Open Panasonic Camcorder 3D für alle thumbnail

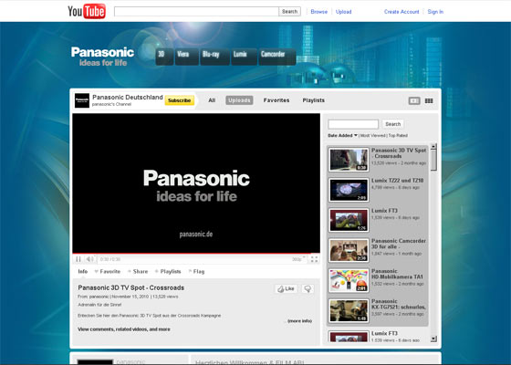coord(349,250)
